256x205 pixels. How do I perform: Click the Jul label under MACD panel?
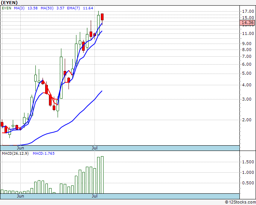point(94,196)
